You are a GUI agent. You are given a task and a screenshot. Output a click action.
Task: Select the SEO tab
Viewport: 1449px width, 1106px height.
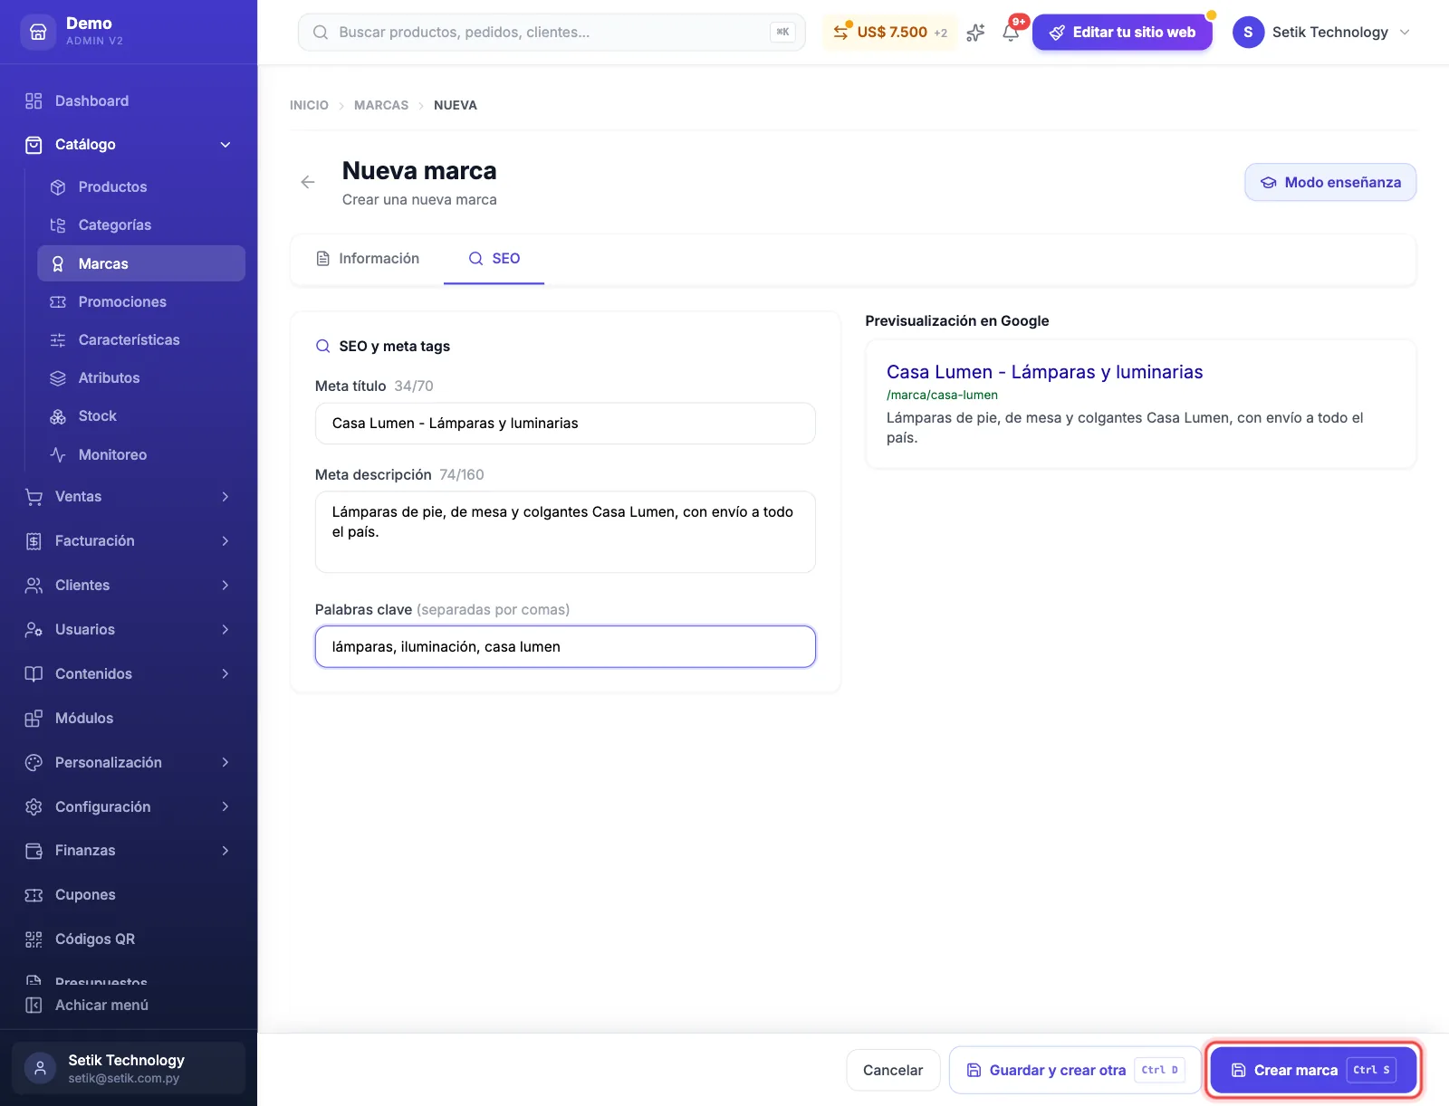coord(494,259)
